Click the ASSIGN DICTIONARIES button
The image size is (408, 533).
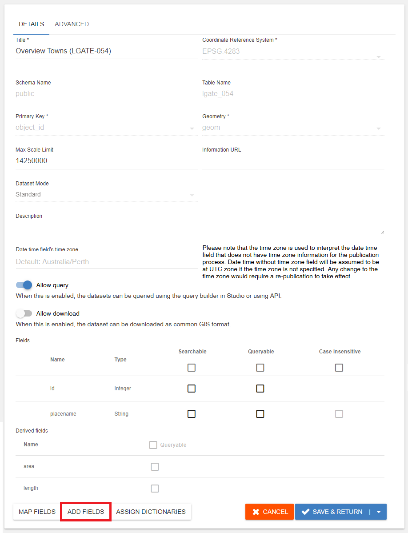click(151, 512)
